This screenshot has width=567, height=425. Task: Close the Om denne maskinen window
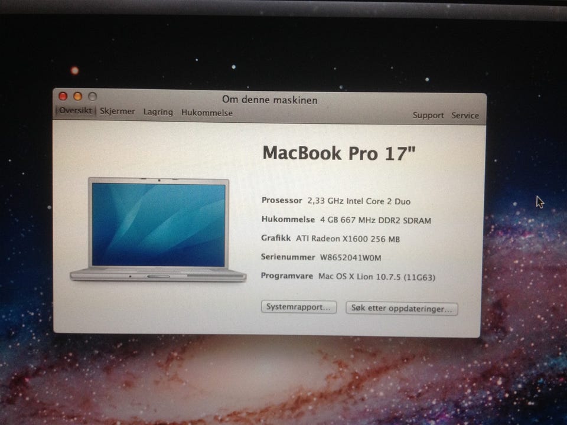63,96
